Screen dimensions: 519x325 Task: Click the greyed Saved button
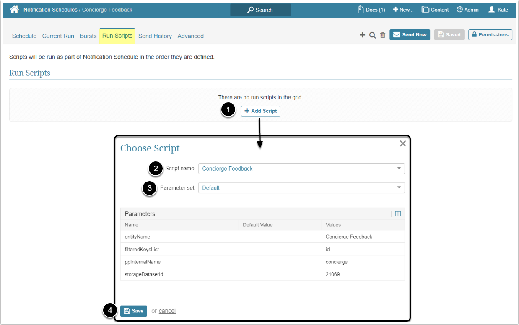(x=449, y=35)
